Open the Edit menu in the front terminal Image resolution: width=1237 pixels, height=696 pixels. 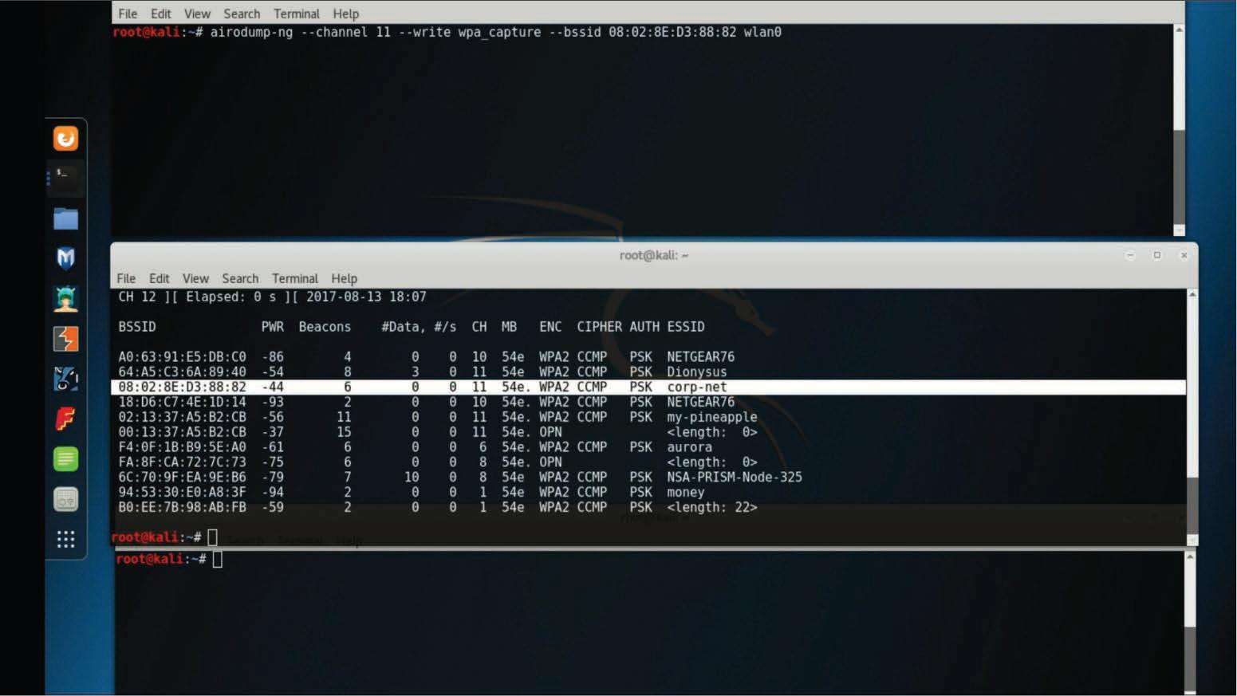click(160, 278)
